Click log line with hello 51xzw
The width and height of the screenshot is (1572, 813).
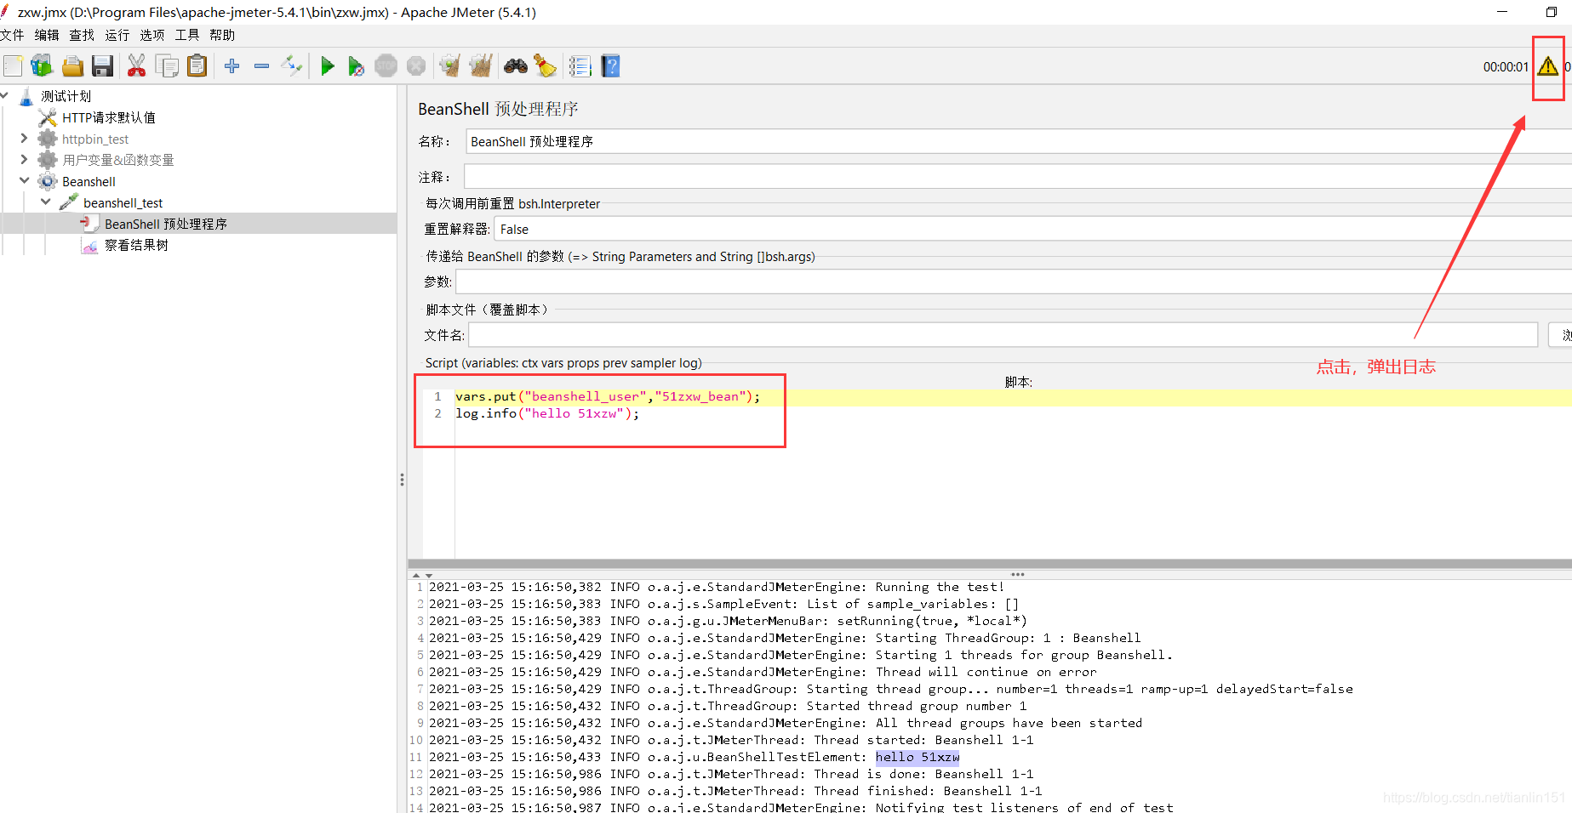point(694,757)
